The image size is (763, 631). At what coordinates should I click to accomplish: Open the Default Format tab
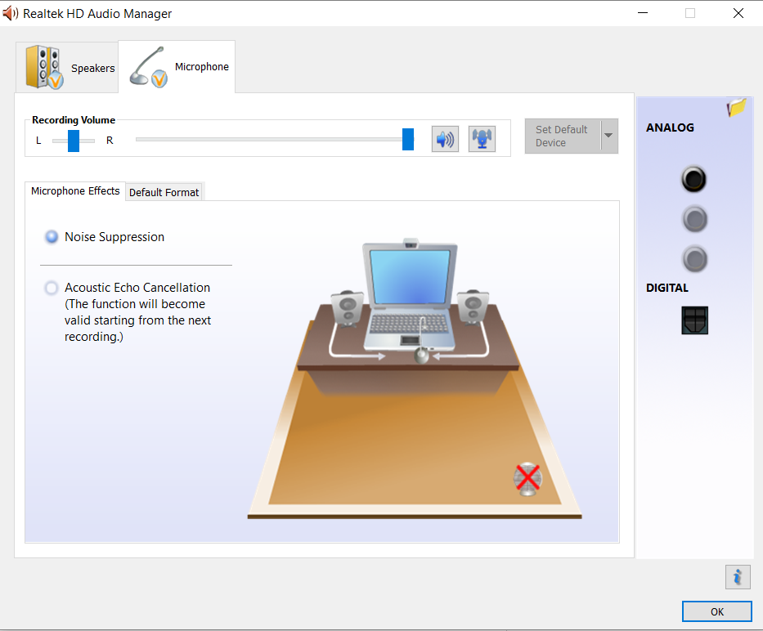164,192
